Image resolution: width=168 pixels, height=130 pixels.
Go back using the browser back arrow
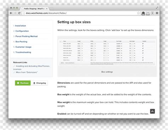coord(11,13)
